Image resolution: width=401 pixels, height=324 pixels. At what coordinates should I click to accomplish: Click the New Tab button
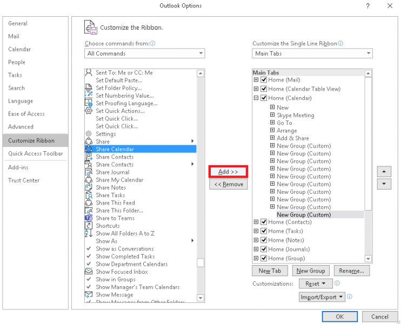pyautogui.click(x=270, y=271)
